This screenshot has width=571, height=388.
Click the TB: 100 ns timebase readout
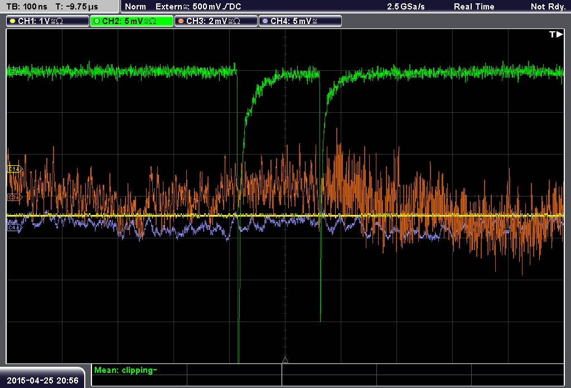[x=27, y=7]
